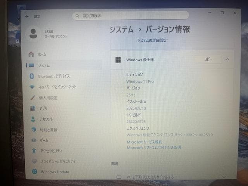
Task: Copy Windows specs with コピー button
Action: 208,59
